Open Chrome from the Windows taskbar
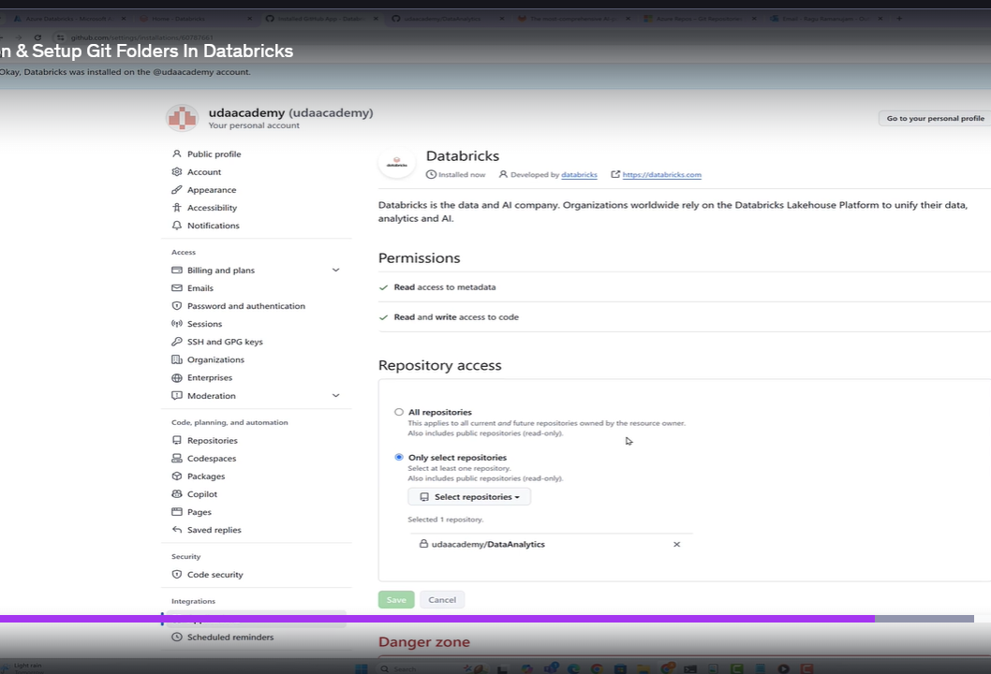The height and width of the screenshot is (674, 991). [597, 668]
